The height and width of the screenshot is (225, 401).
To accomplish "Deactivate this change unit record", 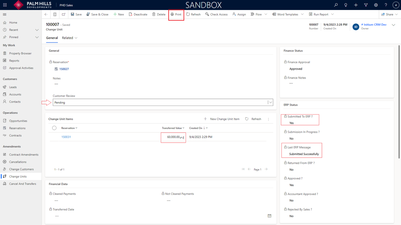I will click(138, 14).
